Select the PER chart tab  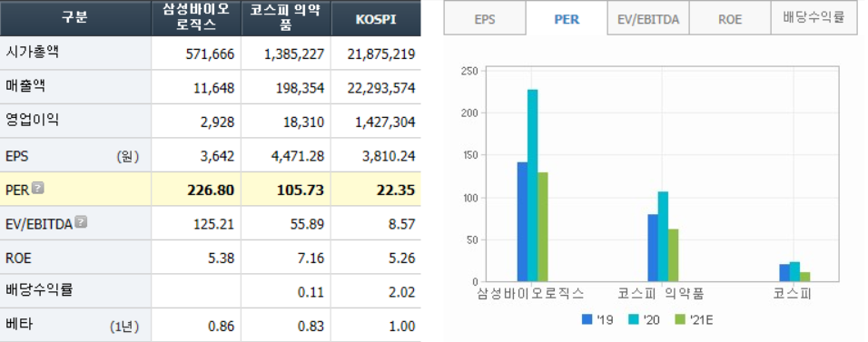pos(567,19)
